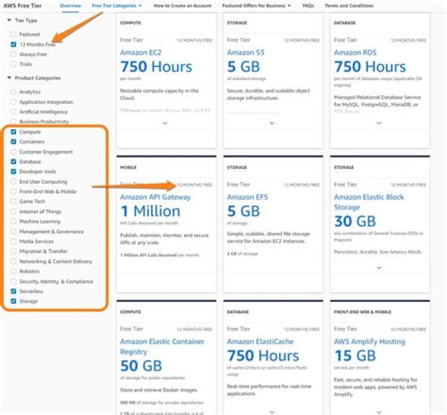Expand the Amazon RDS card chevron
The image size is (447, 415).
coord(379,123)
